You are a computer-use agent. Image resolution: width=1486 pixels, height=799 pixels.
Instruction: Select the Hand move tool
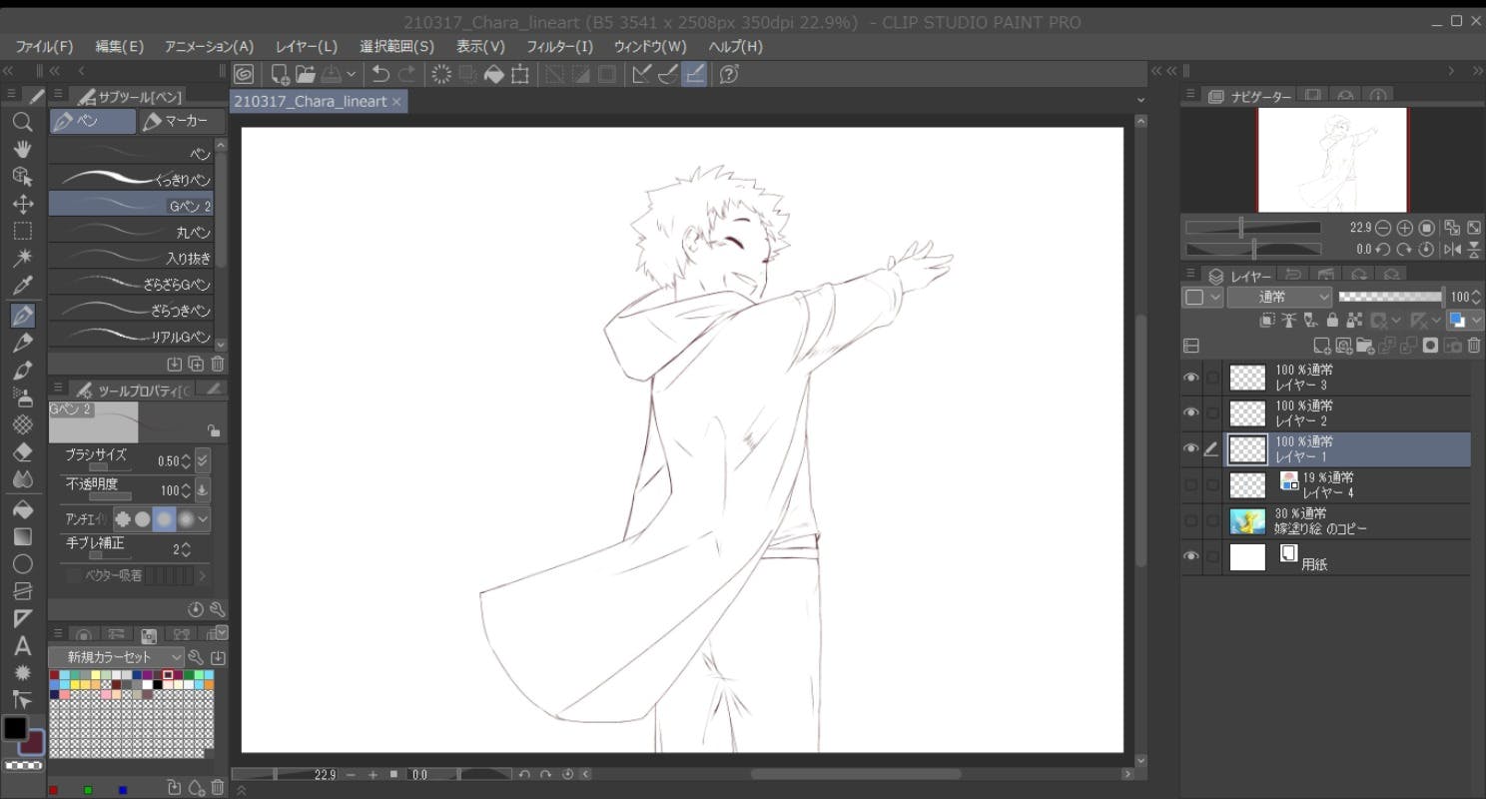coord(22,150)
